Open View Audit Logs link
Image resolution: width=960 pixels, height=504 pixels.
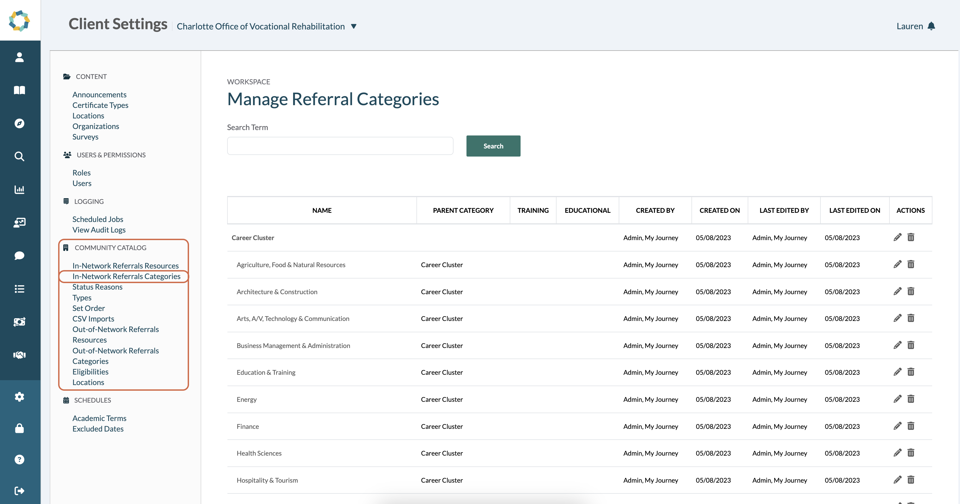pos(99,230)
